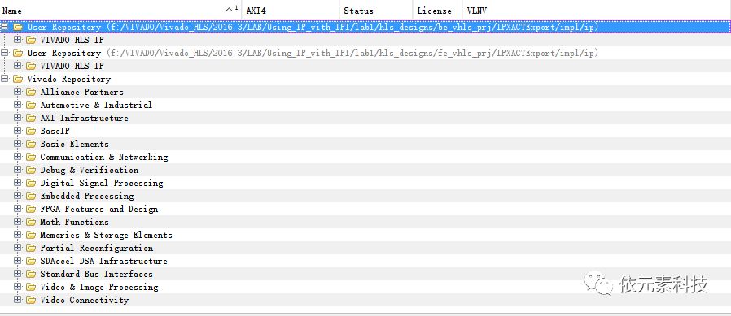
Task: Click the Digital Signal Processing folder icon
Action: pos(31,183)
